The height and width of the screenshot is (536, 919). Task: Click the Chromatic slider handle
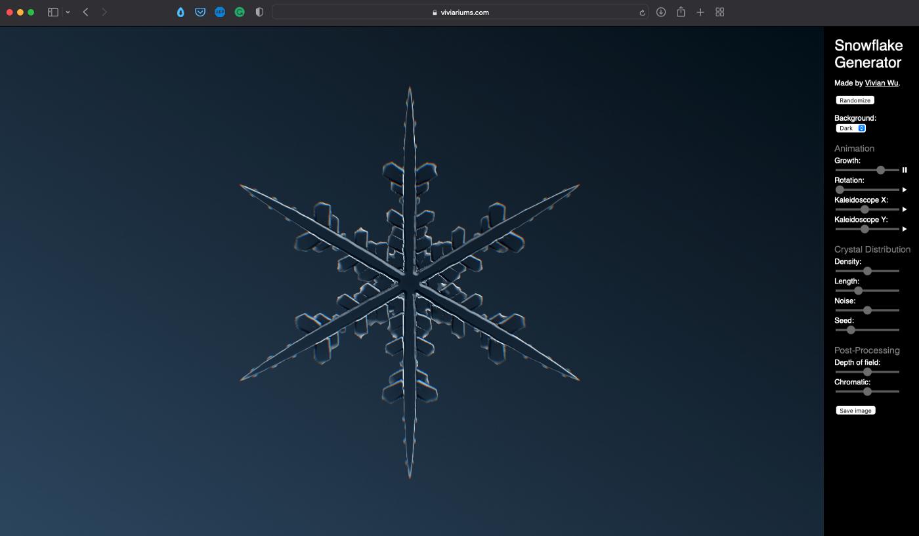[x=867, y=392]
